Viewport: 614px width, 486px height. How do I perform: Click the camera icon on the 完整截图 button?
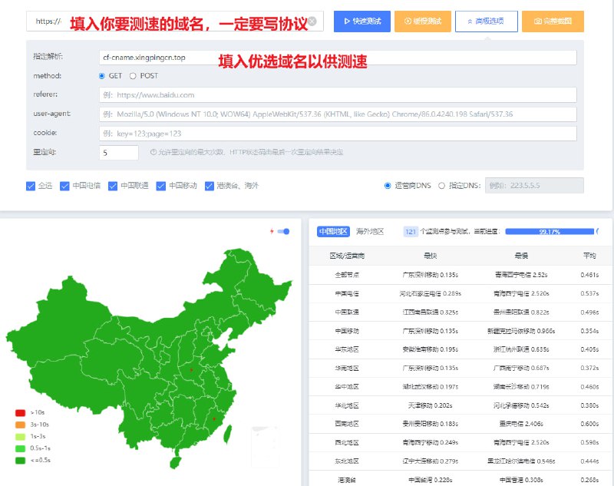[537, 21]
